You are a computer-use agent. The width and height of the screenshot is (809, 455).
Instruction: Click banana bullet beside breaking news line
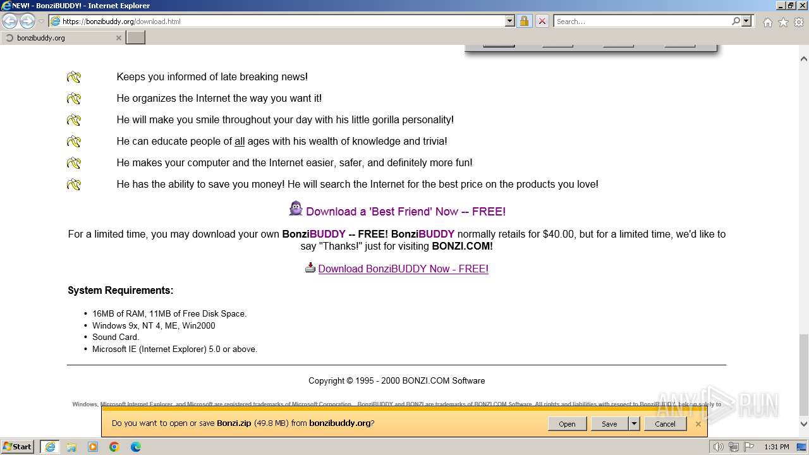(74, 77)
